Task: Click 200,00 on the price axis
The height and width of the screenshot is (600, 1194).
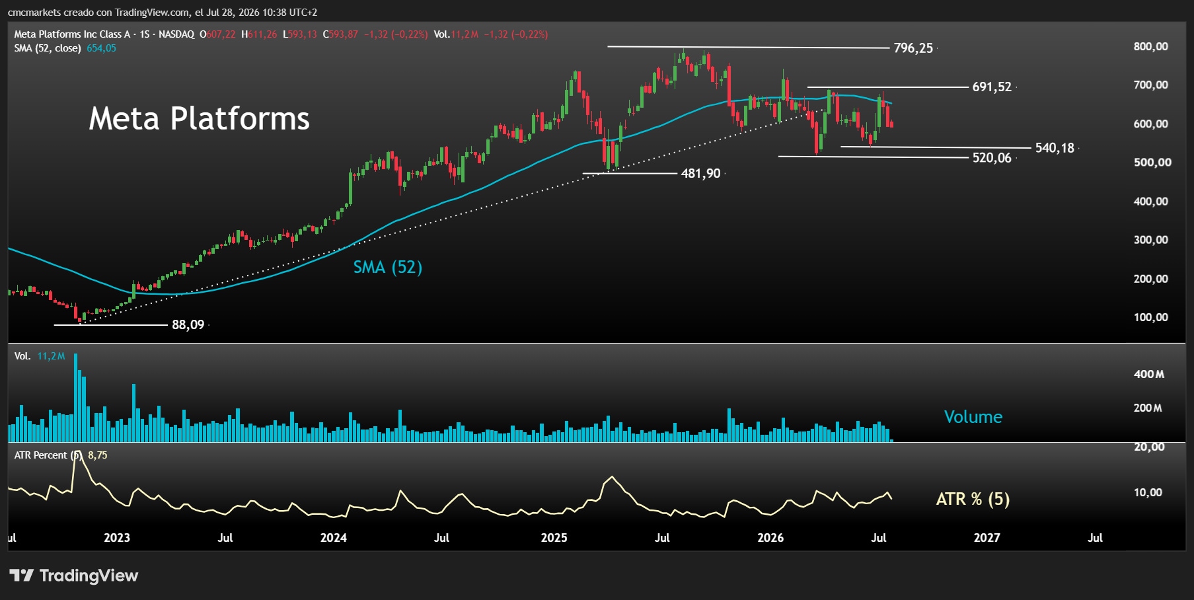Action: tap(1151, 278)
